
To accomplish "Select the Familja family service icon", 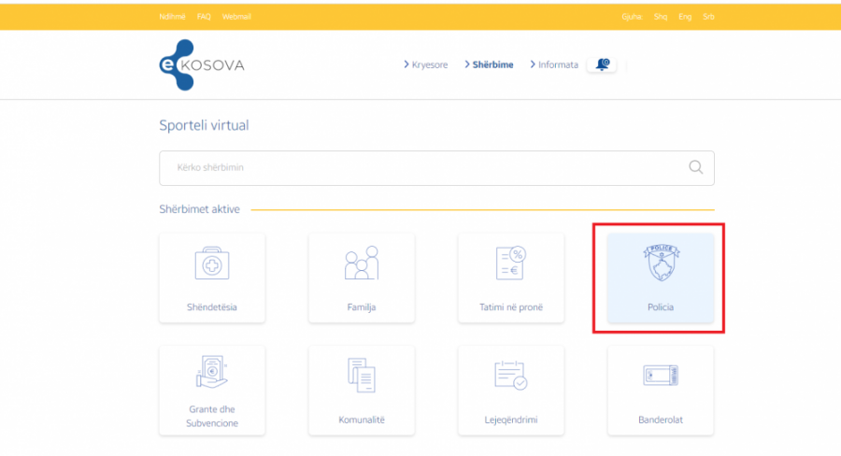I will point(361,264).
